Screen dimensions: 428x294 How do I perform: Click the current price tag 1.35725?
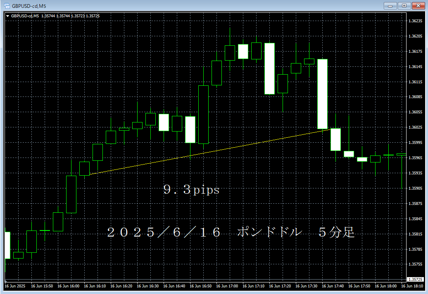416,279
